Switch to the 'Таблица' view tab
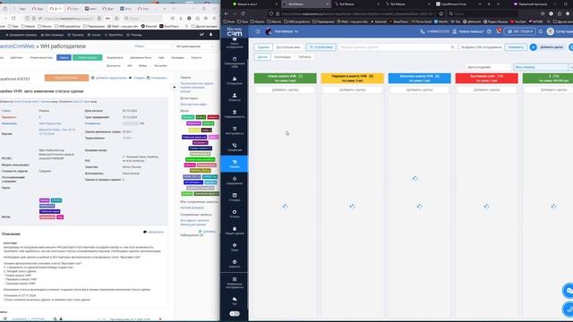 [x=304, y=57]
